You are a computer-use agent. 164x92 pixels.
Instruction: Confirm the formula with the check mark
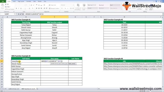(x=21, y=14)
